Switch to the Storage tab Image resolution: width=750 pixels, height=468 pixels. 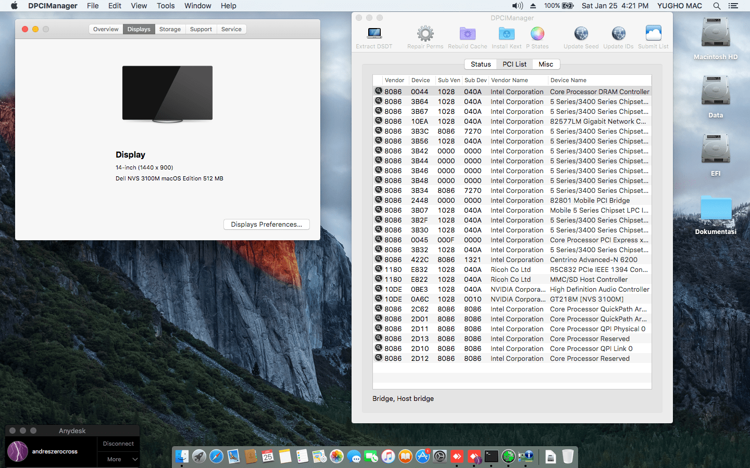pyautogui.click(x=170, y=29)
